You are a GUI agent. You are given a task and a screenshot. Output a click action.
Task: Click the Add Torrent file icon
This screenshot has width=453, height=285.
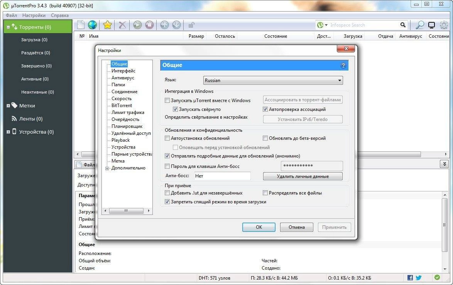tap(80, 25)
